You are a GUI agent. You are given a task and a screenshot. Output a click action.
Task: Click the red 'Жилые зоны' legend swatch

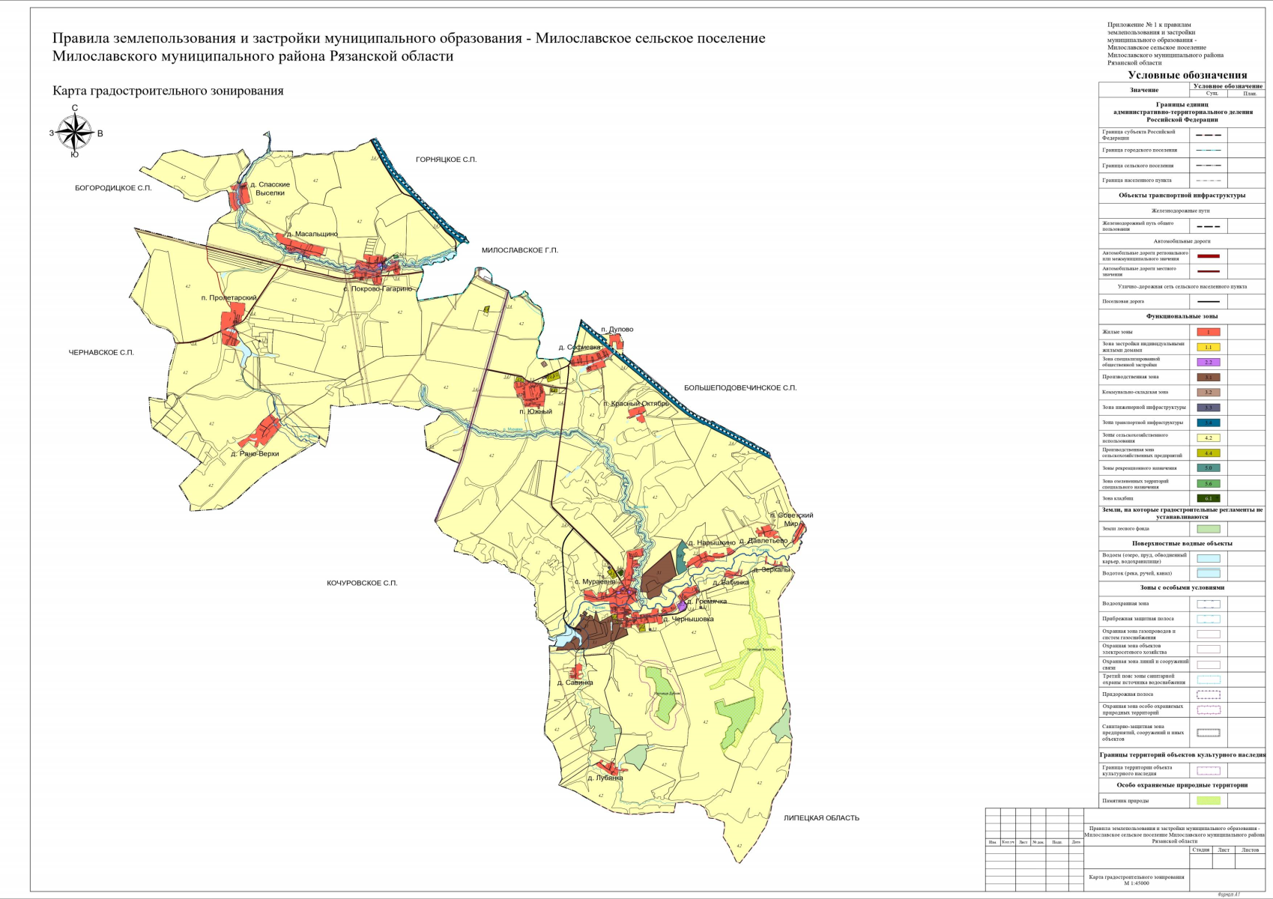coord(1208,332)
